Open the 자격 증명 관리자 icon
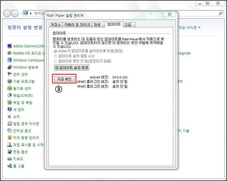Screen dimensions: 227x181 (x=10, y=138)
